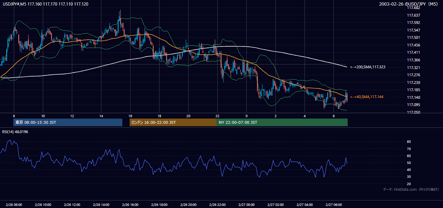The width and height of the screenshot is (443, 208).
Task: Click the RSI axis level 60
Action: point(409,156)
